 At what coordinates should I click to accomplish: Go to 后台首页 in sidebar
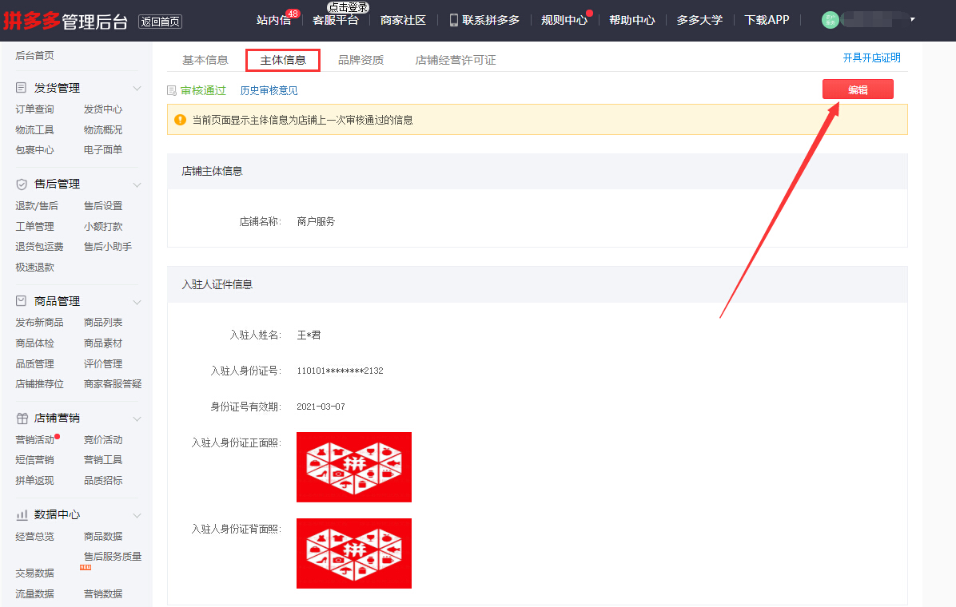[34, 55]
